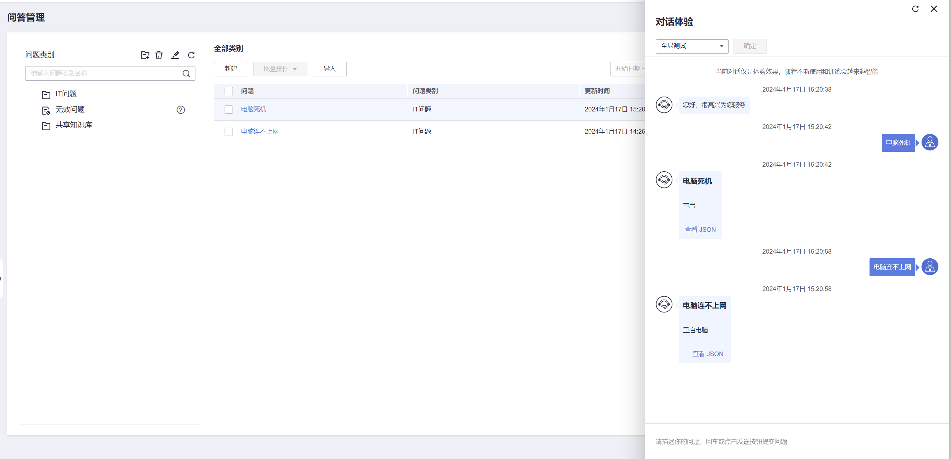
Task: Click the edit category pencil icon
Action: coord(175,55)
